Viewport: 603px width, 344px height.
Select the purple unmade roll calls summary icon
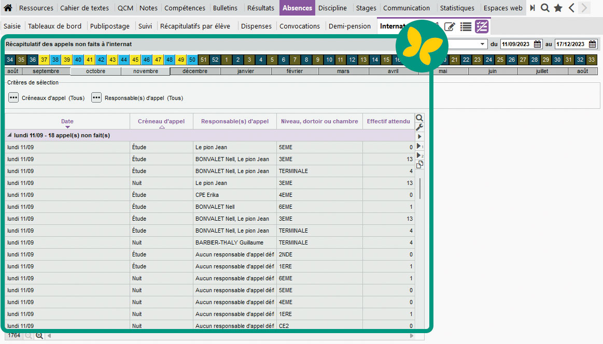482,26
